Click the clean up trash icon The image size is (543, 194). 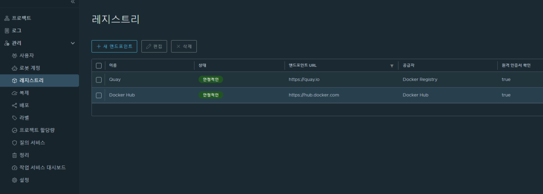(14, 155)
